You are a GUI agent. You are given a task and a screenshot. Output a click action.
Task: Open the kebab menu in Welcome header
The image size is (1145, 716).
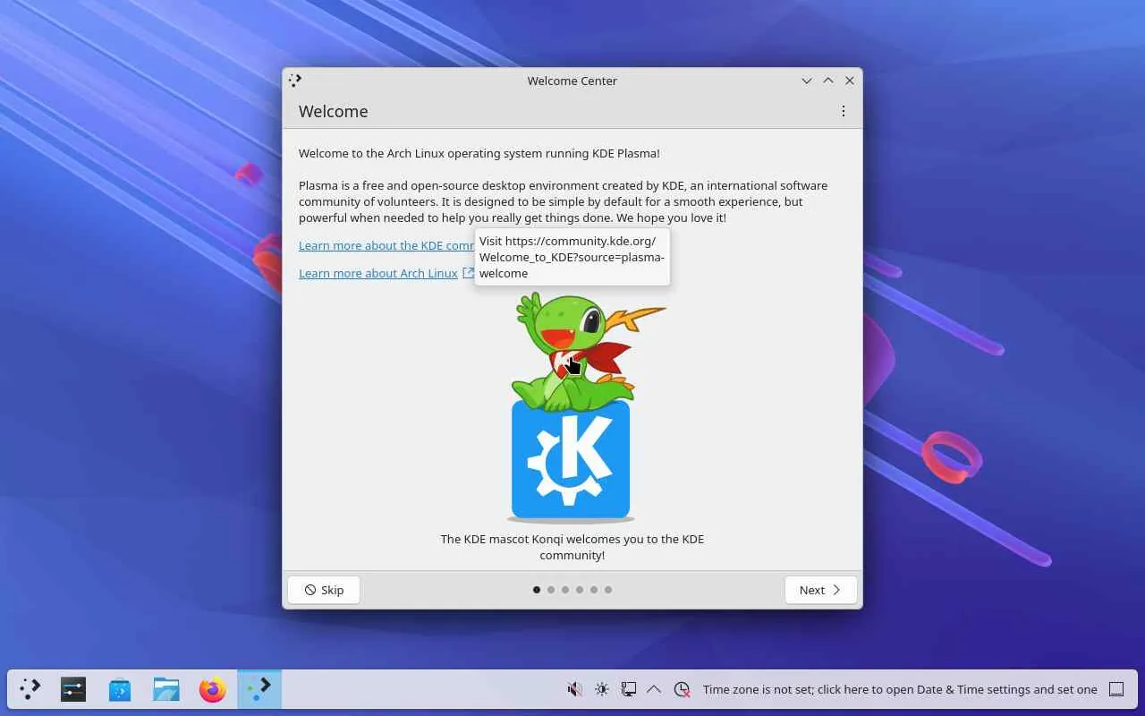pyautogui.click(x=843, y=111)
